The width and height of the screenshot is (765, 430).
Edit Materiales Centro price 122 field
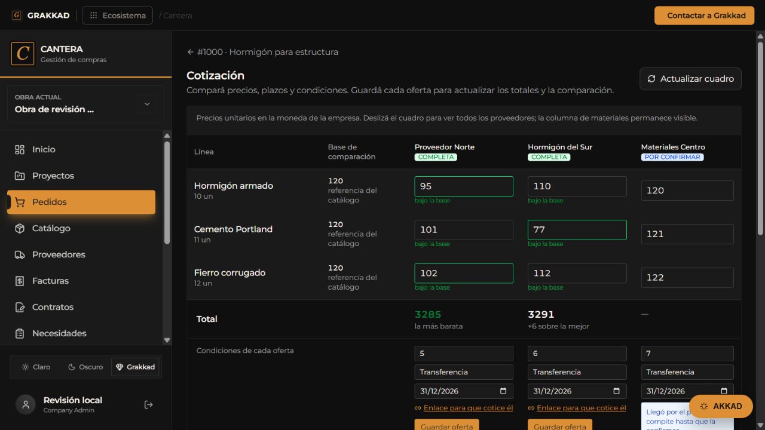pyautogui.click(x=687, y=278)
